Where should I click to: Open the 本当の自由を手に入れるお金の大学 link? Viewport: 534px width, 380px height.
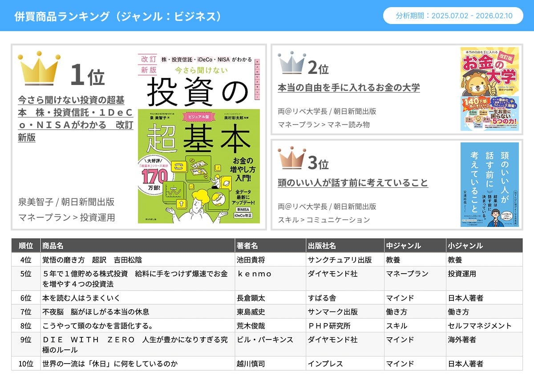[x=348, y=88]
